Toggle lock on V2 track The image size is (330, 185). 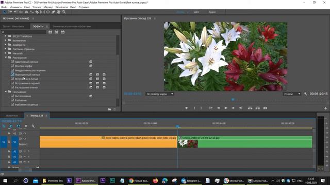tap(9, 134)
